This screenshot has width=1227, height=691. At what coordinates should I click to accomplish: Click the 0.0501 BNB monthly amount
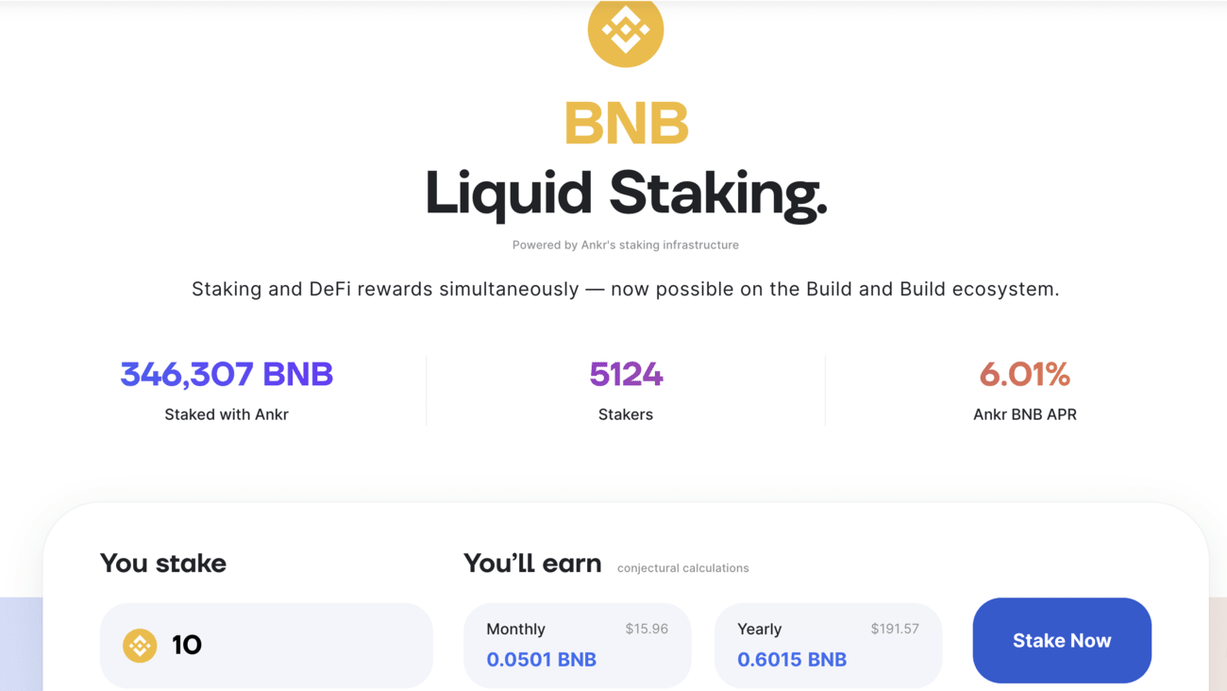pos(542,660)
